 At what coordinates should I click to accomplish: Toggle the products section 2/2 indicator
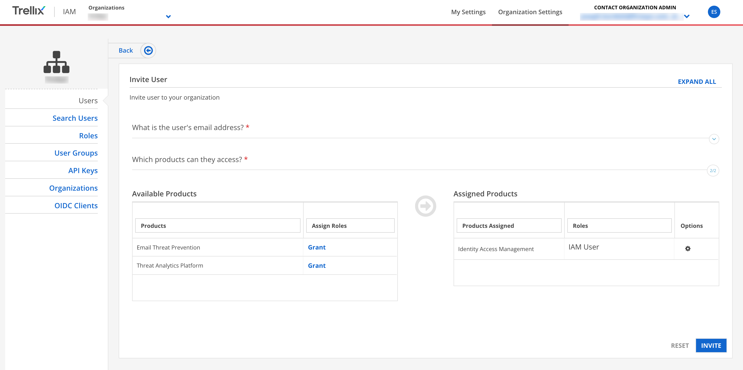[x=713, y=171]
